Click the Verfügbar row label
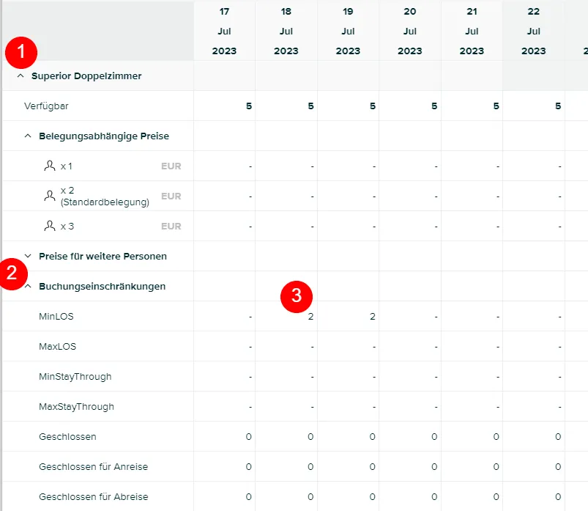Screen dimensions: 588x511 [x=46, y=106]
